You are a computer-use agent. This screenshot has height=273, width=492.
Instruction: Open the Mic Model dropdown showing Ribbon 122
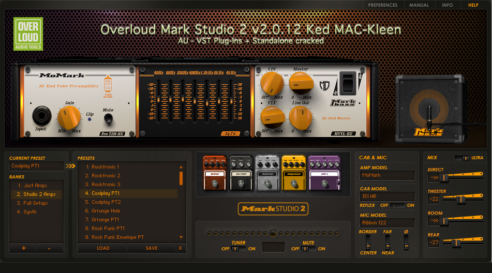(387, 222)
